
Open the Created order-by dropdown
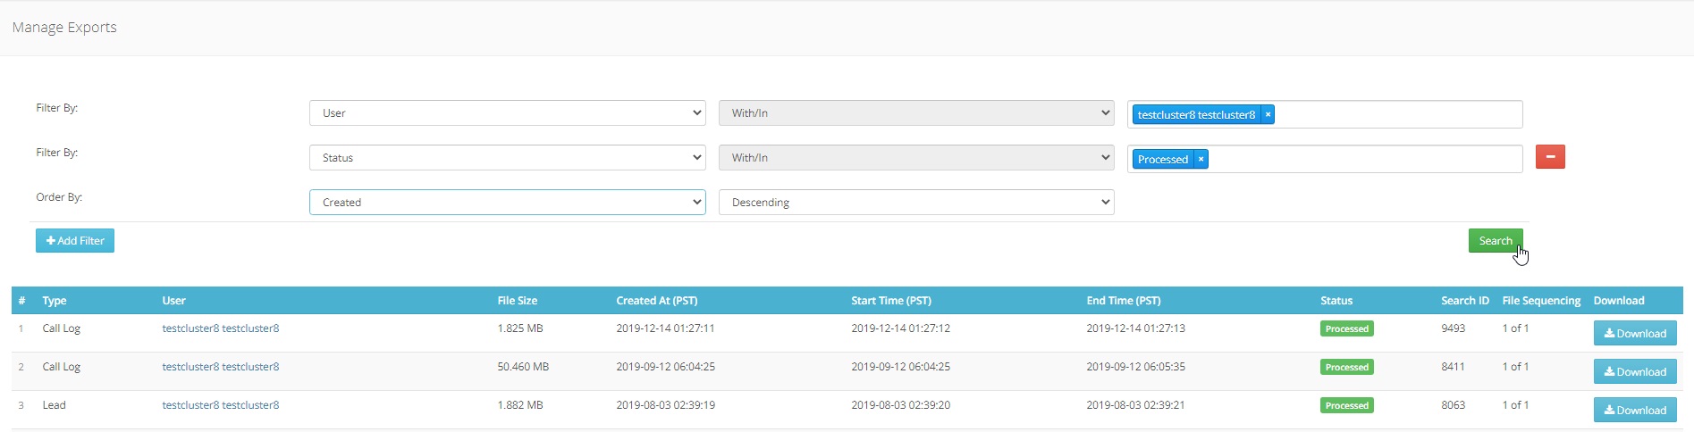click(507, 203)
